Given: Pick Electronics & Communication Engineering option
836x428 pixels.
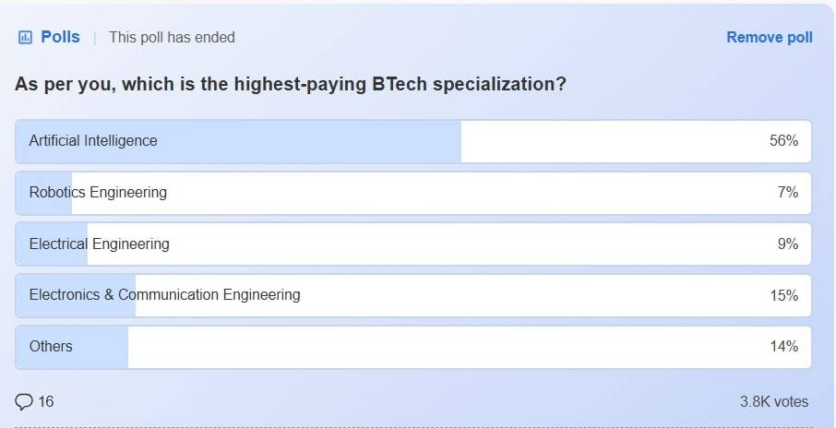Looking at the screenshot, I should pos(164,295).
